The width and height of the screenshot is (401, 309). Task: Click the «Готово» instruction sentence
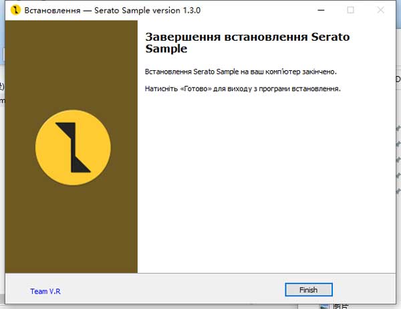click(243, 88)
